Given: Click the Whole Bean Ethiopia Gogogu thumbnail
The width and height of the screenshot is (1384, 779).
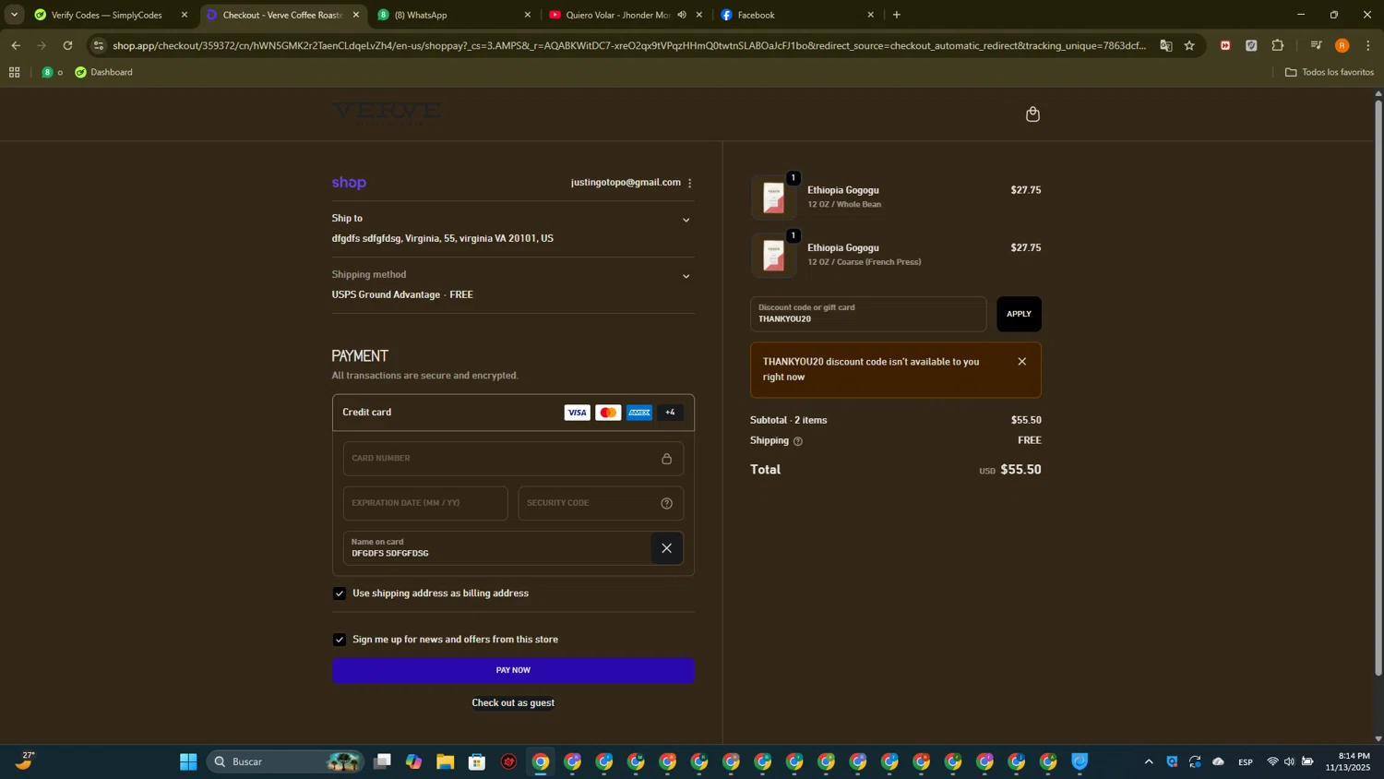Looking at the screenshot, I should click(x=773, y=198).
